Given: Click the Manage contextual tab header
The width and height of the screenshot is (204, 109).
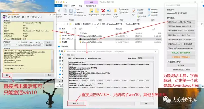Looking at the screenshot, I should 91,2.
